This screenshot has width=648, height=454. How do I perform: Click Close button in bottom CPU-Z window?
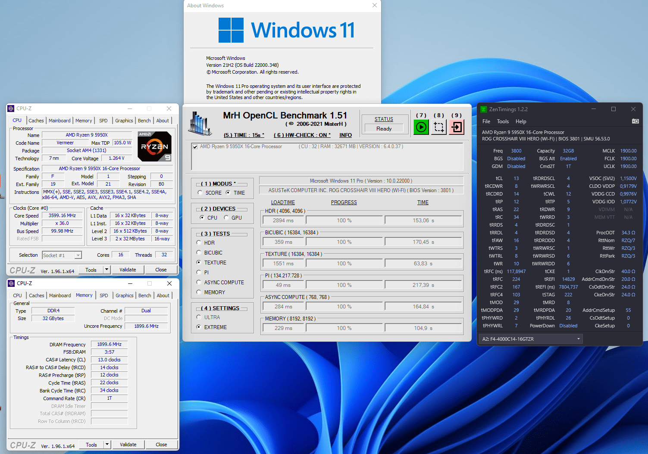(161, 445)
